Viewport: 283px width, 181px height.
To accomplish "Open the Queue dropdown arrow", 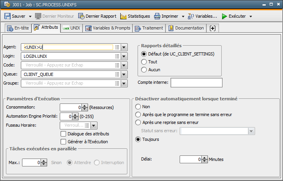I will coord(124,74).
